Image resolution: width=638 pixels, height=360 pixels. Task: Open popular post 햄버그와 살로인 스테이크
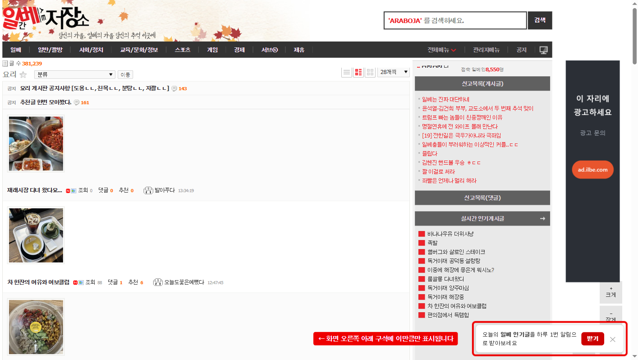456,252
